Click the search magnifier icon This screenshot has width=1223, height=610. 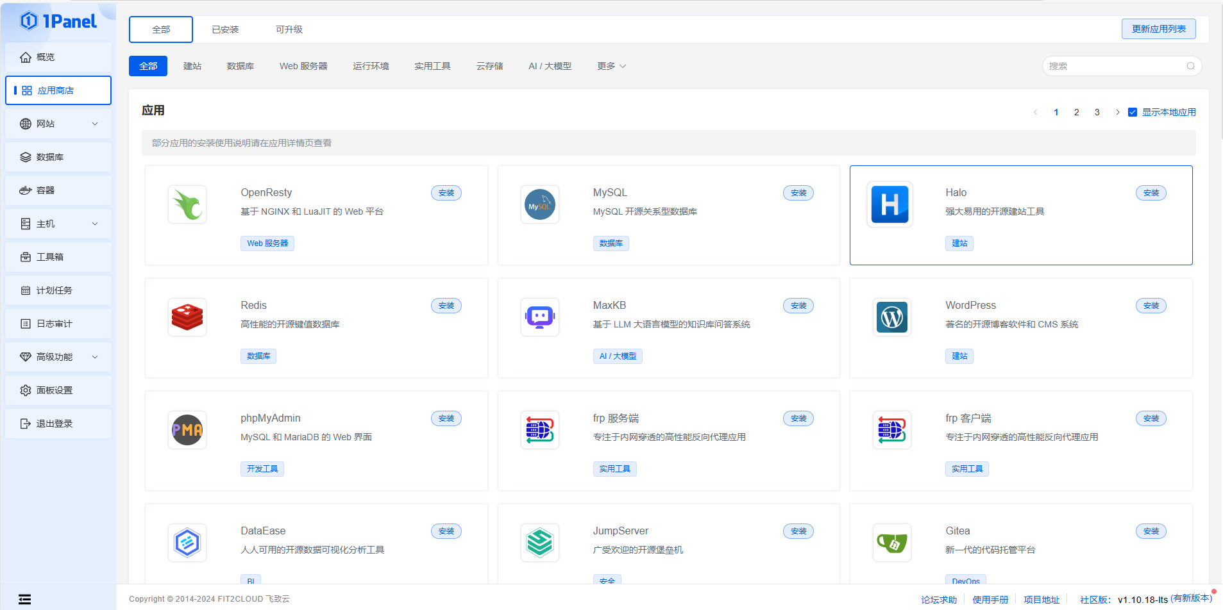tap(1190, 66)
